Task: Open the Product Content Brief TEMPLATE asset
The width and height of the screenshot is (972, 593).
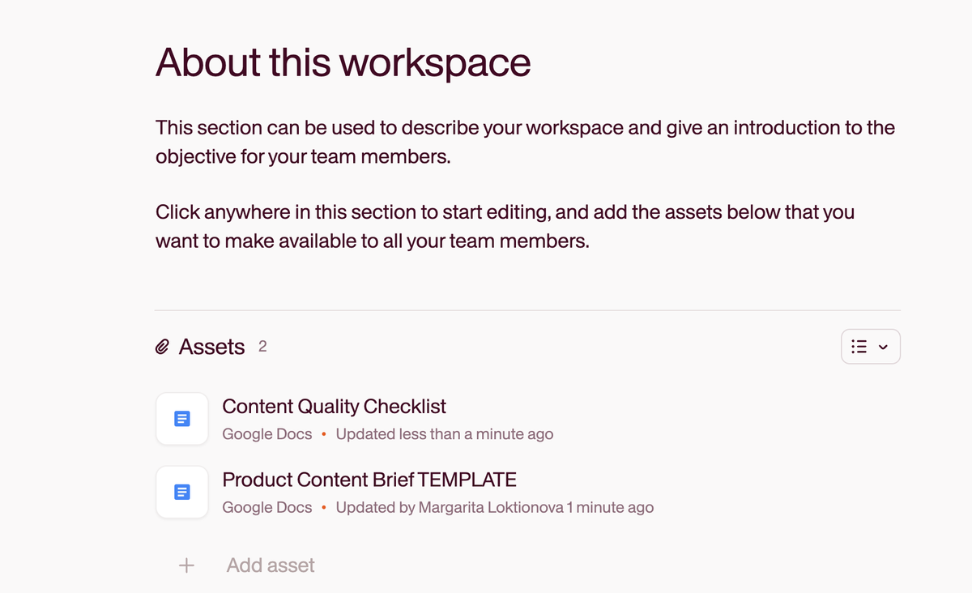Action: [x=369, y=480]
